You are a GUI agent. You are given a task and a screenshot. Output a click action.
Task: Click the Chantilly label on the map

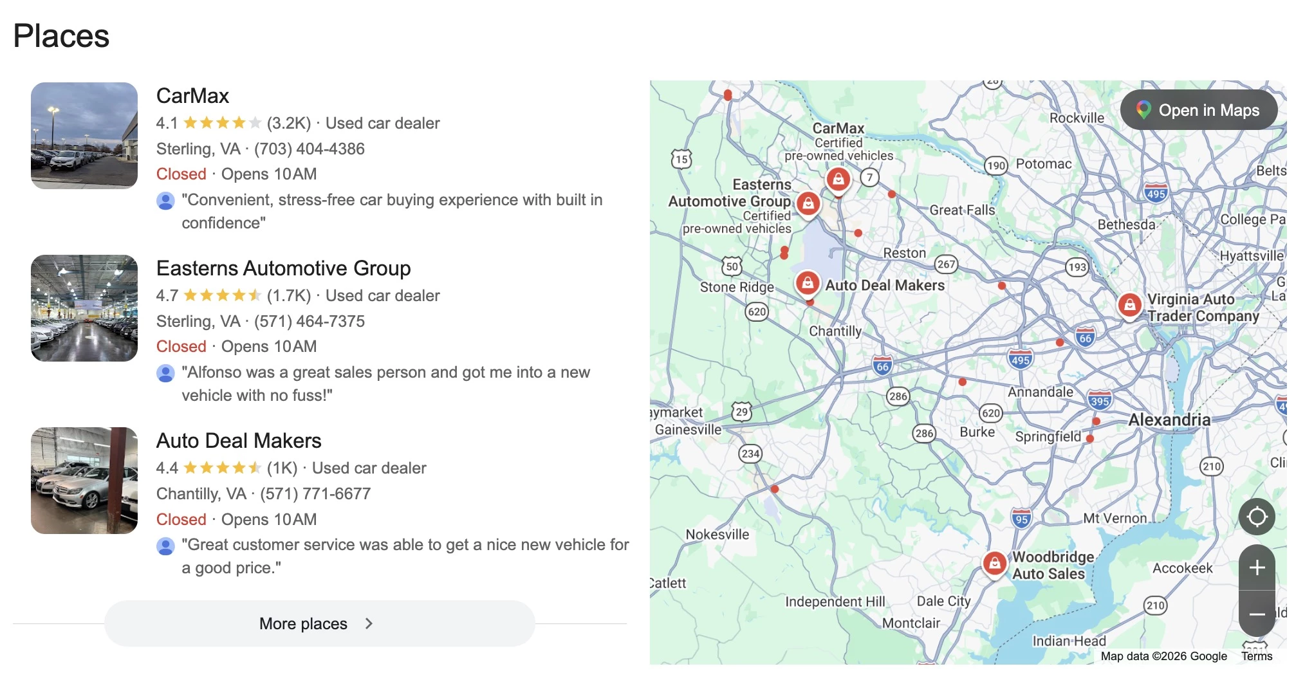point(835,331)
